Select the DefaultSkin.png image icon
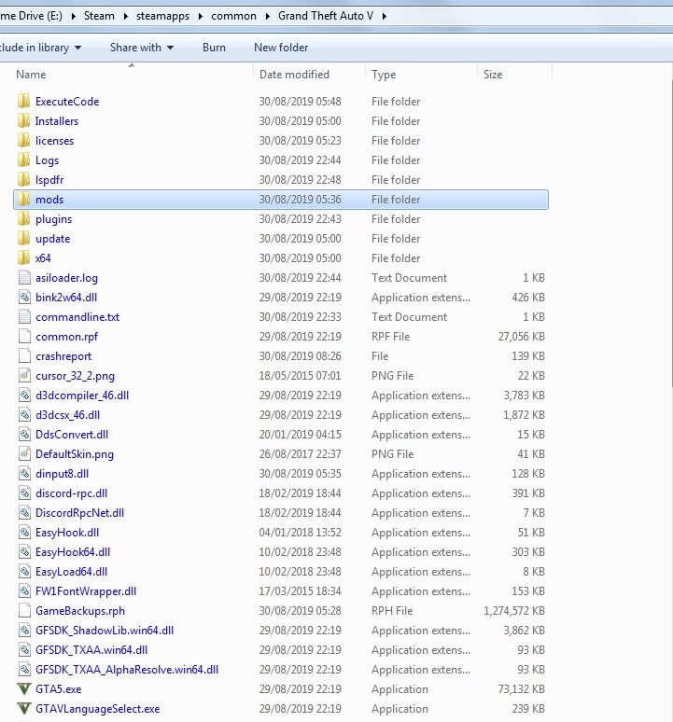 click(24, 454)
